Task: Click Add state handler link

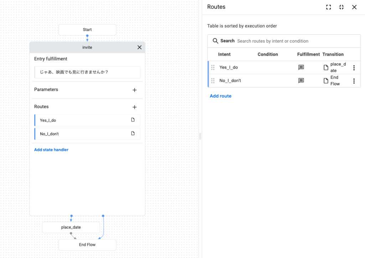Action: [51, 150]
